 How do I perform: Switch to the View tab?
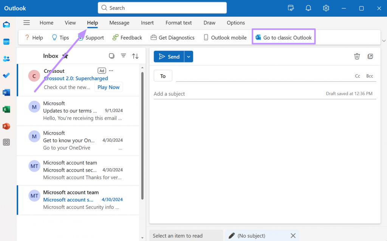click(x=70, y=23)
